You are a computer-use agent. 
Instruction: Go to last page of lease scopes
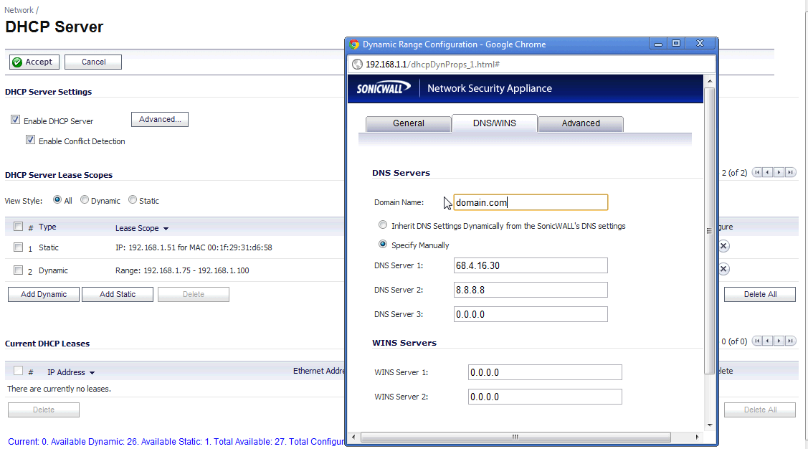point(791,172)
